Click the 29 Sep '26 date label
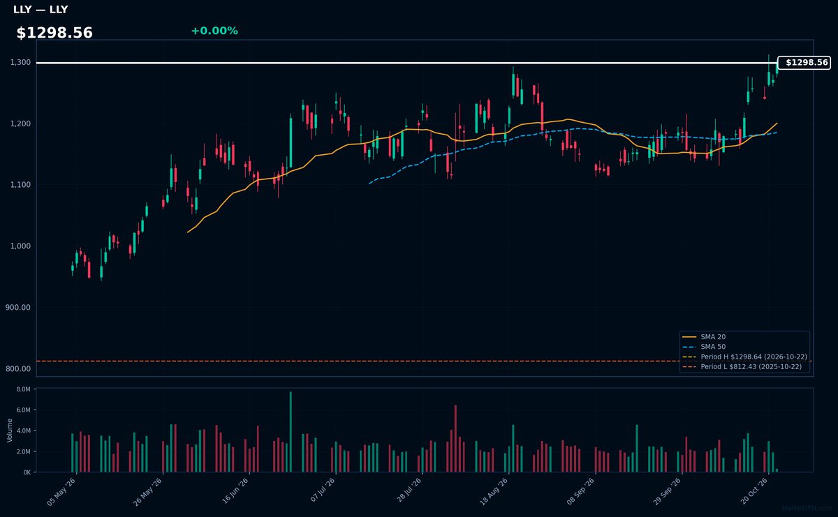The width and height of the screenshot is (838, 517). [668, 490]
